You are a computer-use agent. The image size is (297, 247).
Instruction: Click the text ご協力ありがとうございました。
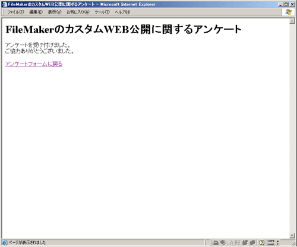point(40,51)
